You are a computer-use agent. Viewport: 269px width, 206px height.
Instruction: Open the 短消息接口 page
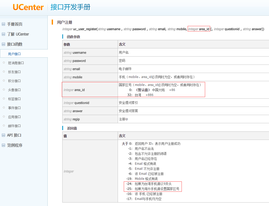tap(16, 63)
